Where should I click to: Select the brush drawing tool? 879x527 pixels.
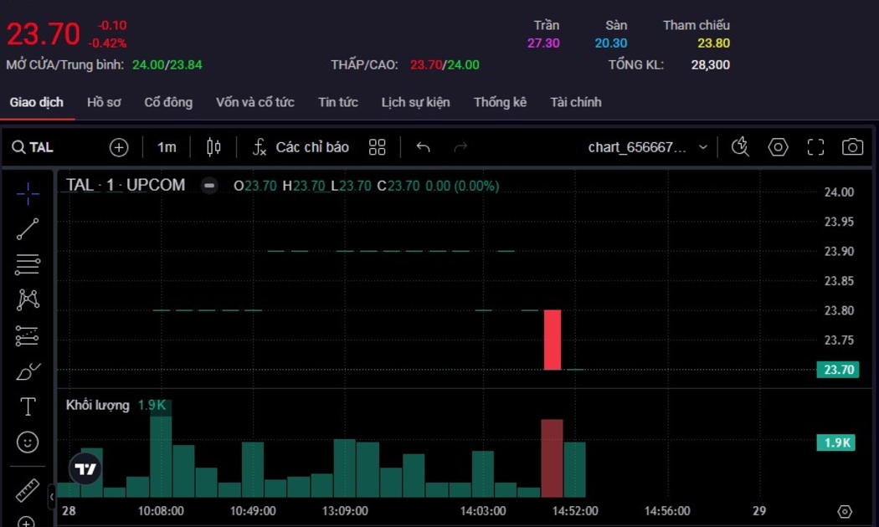point(28,371)
